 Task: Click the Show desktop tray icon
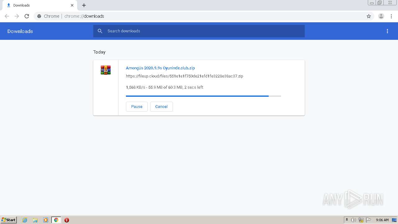(394, 220)
